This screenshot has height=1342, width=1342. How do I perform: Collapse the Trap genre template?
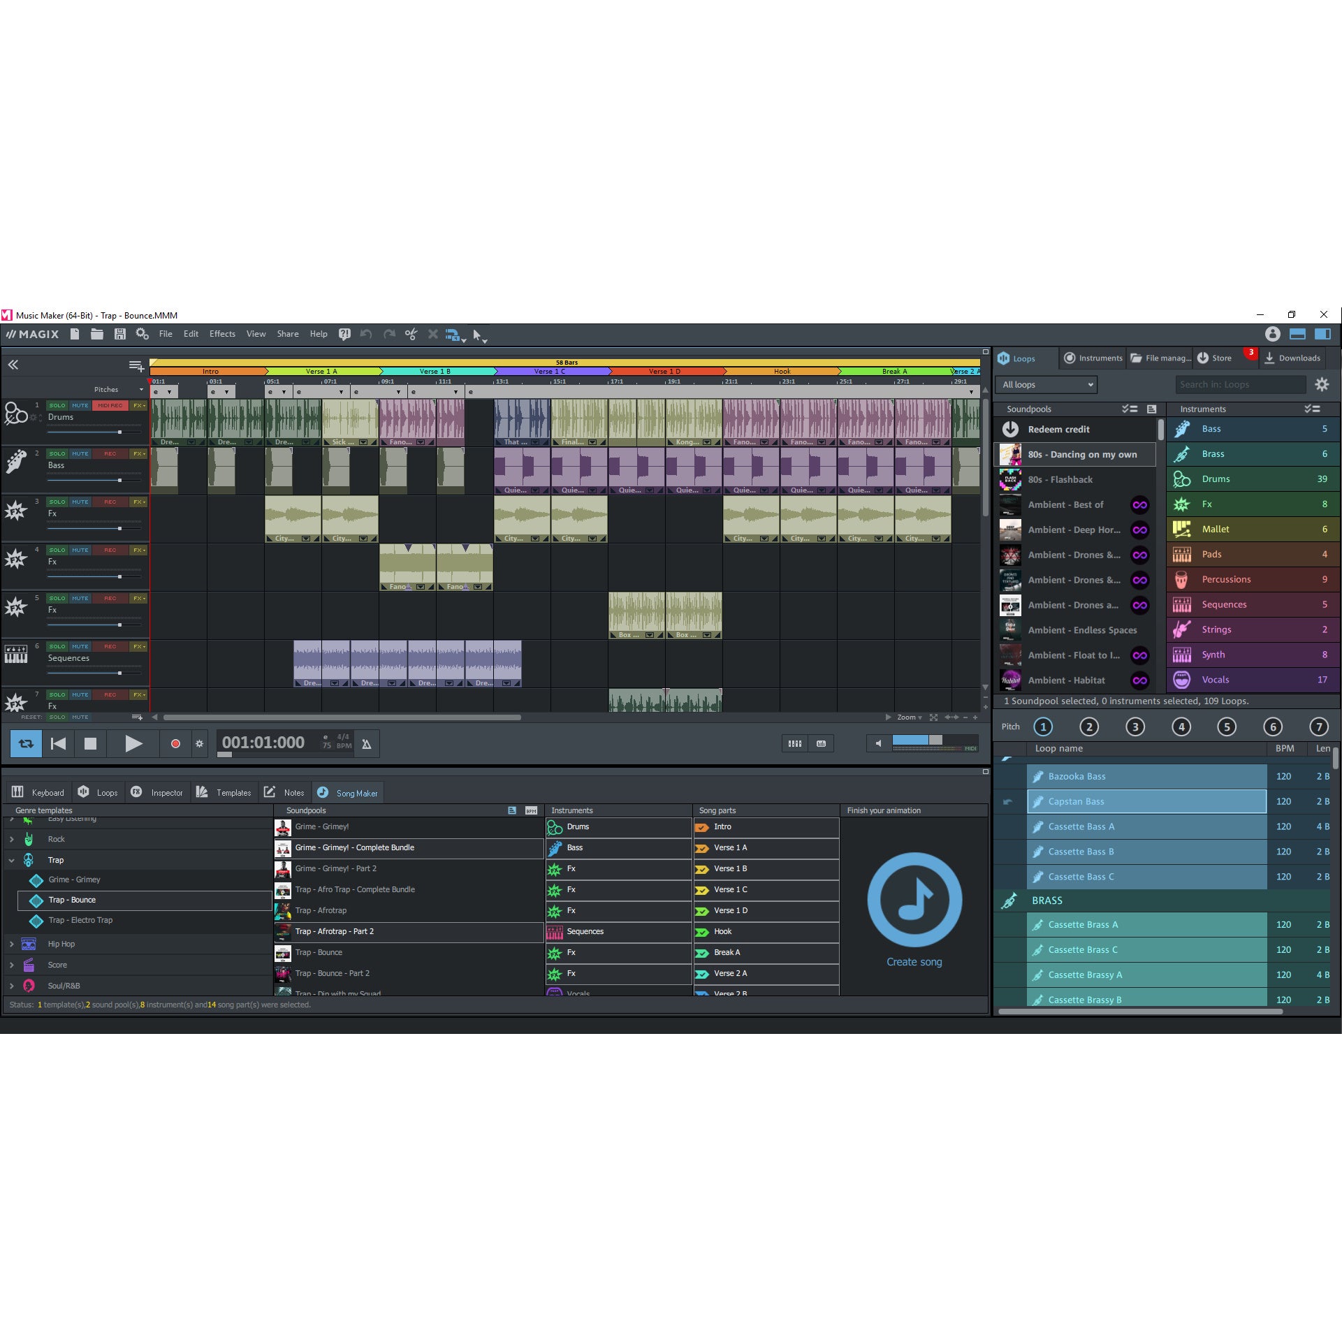[x=11, y=860]
